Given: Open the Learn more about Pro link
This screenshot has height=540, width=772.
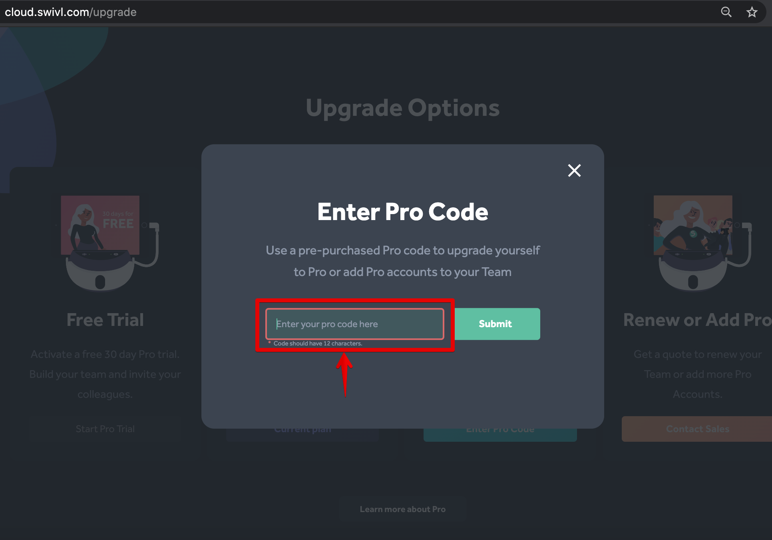Looking at the screenshot, I should [x=403, y=509].
